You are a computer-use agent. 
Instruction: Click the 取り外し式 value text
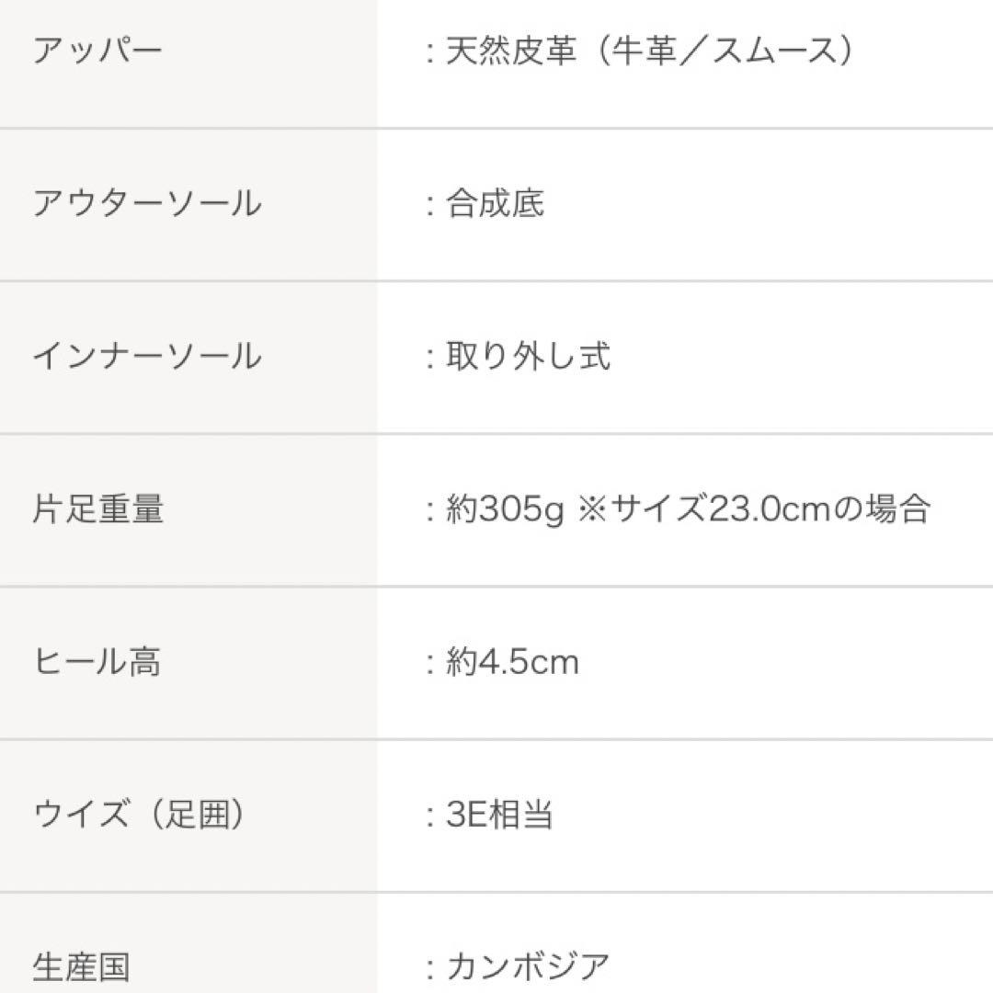(528, 356)
